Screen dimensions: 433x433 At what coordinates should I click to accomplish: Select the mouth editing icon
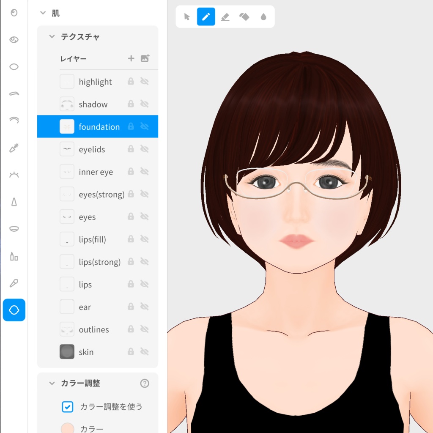point(14,229)
